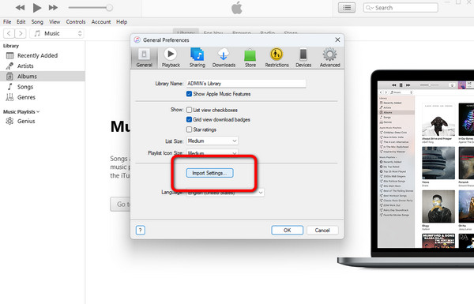474x304 pixels.
Task: Open the Language dropdown arrow
Action: [260, 192]
